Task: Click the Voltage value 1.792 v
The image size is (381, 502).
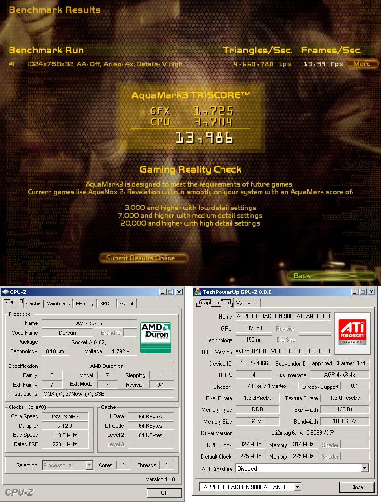Action: [120, 351]
